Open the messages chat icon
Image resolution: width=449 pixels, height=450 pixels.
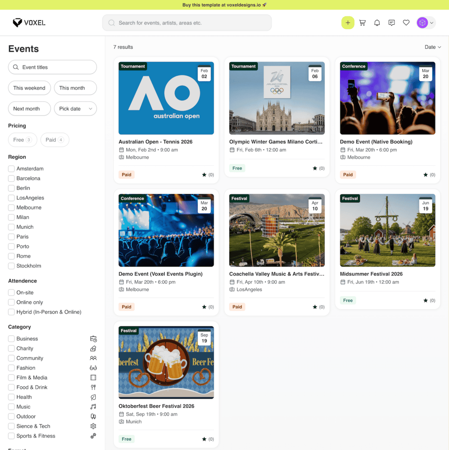[x=392, y=23]
